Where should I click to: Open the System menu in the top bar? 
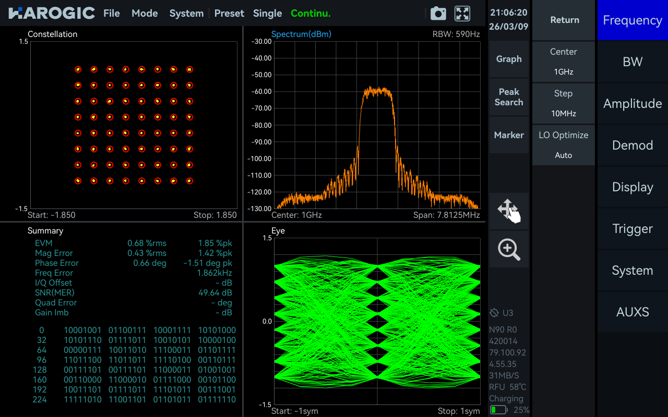click(x=186, y=13)
